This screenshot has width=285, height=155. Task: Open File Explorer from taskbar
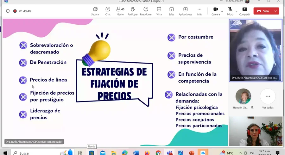pyautogui.click(x=114, y=153)
